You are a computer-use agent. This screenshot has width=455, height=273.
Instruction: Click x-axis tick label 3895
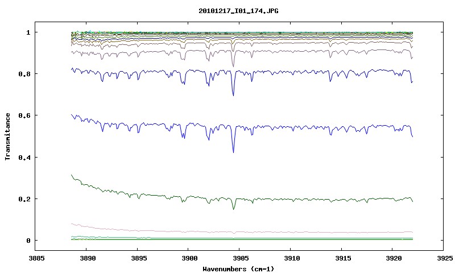click(138, 258)
